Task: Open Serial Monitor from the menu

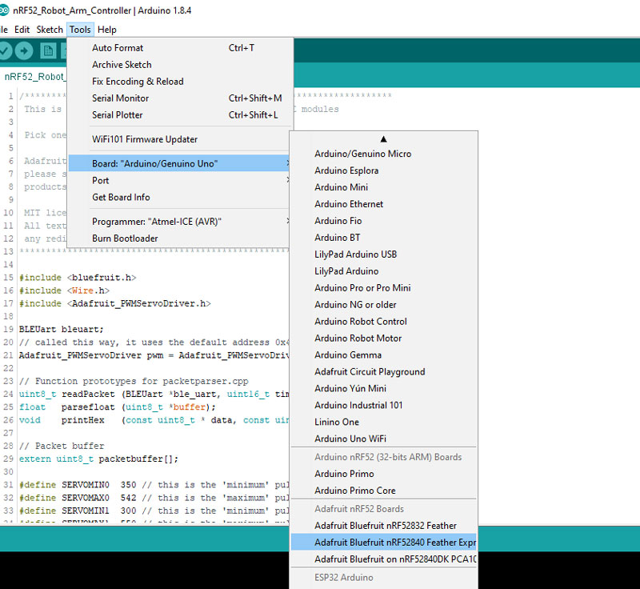Action: 120,98
